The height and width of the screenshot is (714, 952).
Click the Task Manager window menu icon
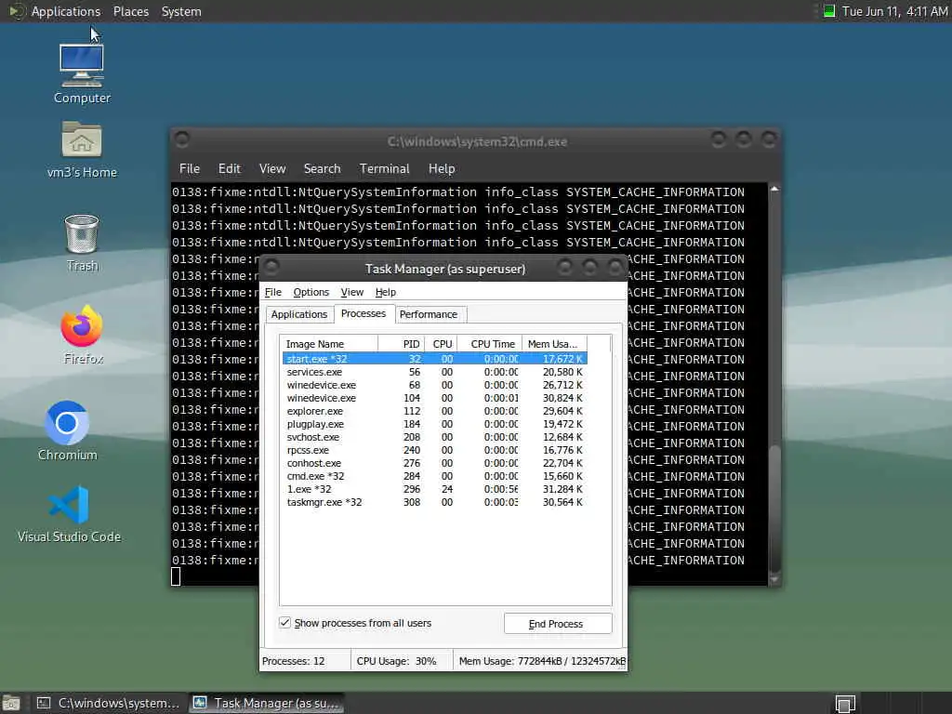(271, 267)
